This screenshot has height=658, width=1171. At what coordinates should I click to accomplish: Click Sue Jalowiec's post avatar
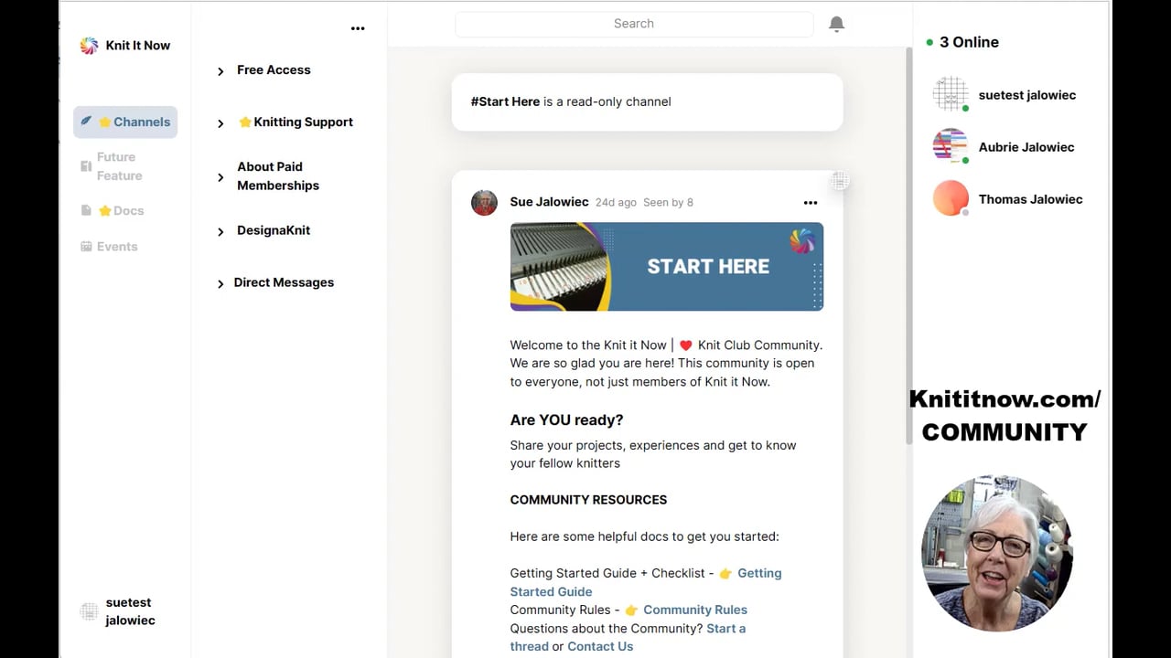(484, 203)
